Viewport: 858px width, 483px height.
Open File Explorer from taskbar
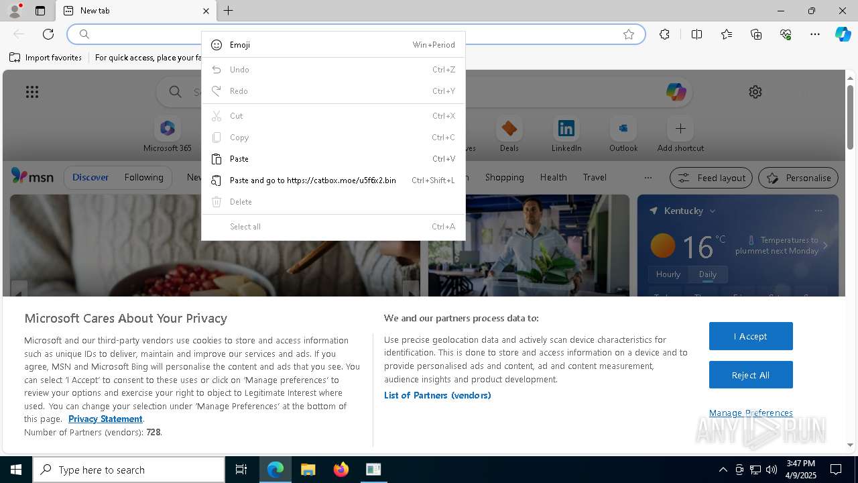[x=308, y=470]
